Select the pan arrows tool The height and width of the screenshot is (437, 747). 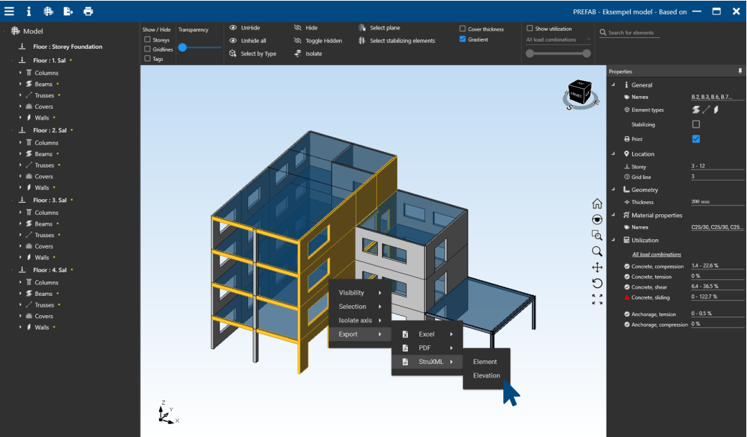[x=597, y=267]
